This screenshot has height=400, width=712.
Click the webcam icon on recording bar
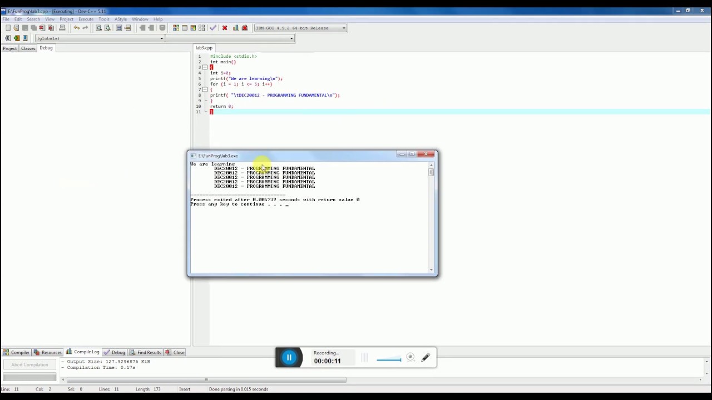pos(411,358)
